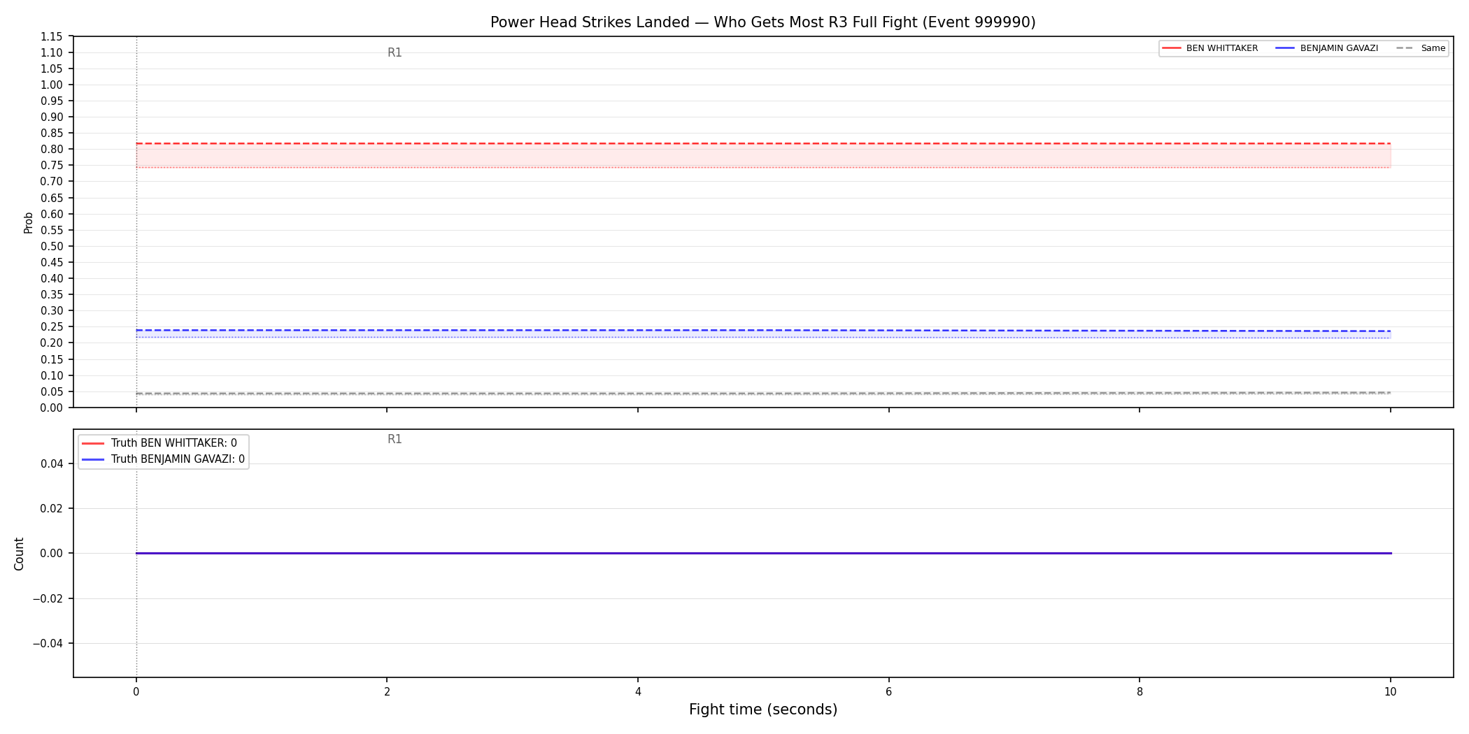
Task: Click the 'Fight time (seconds)' axis label
Action: coord(763,710)
